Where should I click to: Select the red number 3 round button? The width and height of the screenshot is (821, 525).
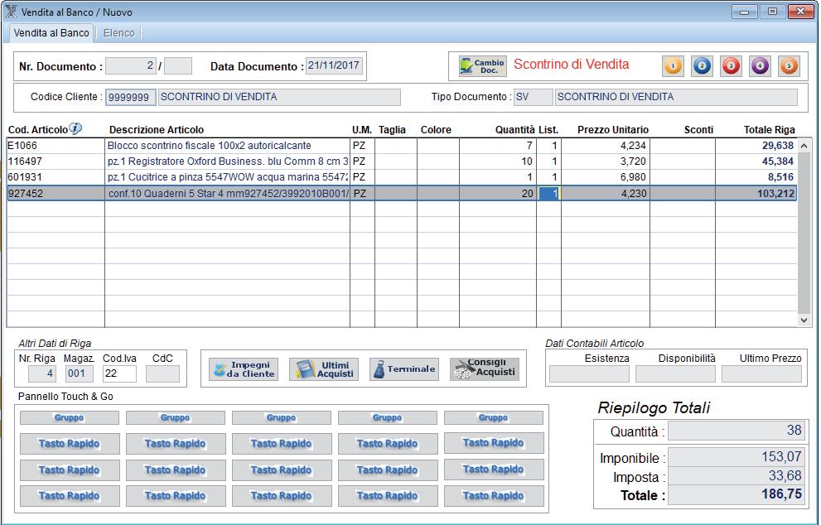pos(731,66)
